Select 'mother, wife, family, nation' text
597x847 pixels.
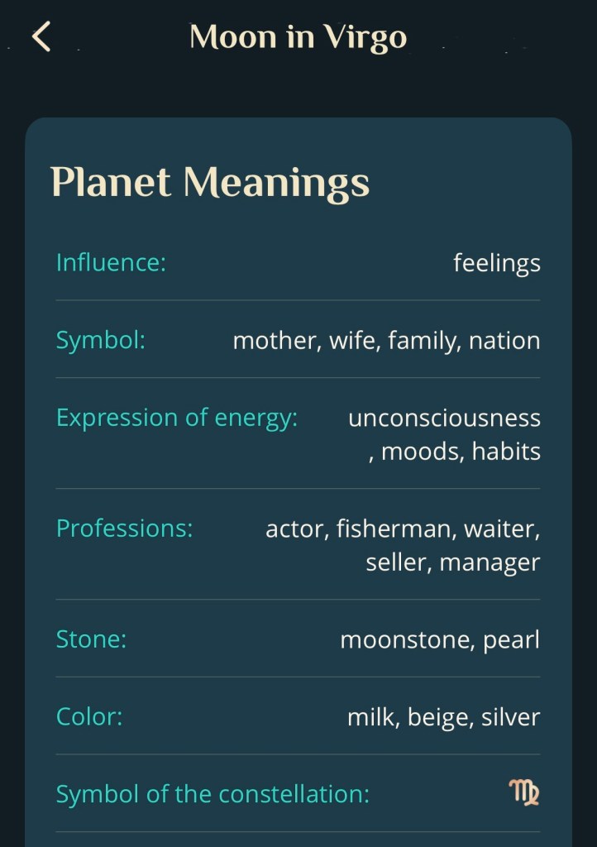386,341
